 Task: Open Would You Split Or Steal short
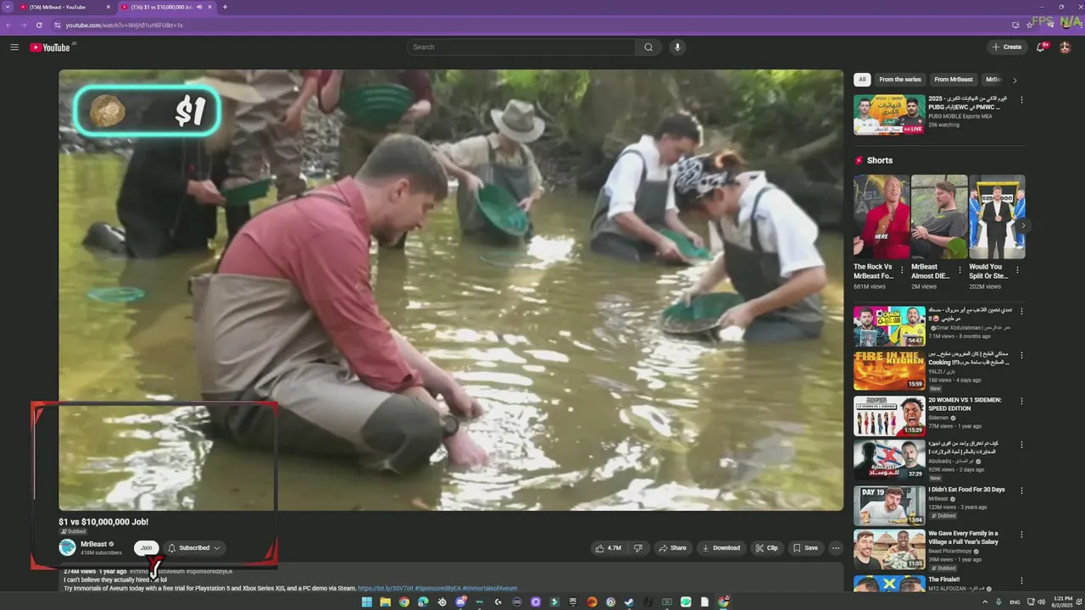(997, 217)
